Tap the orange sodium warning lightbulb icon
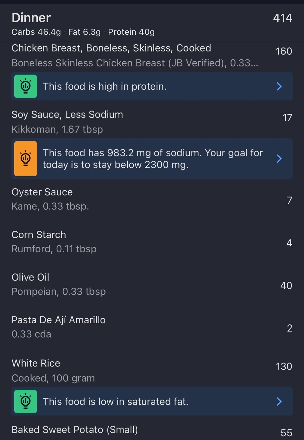The height and width of the screenshot is (440, 304). tap(26, 159)
